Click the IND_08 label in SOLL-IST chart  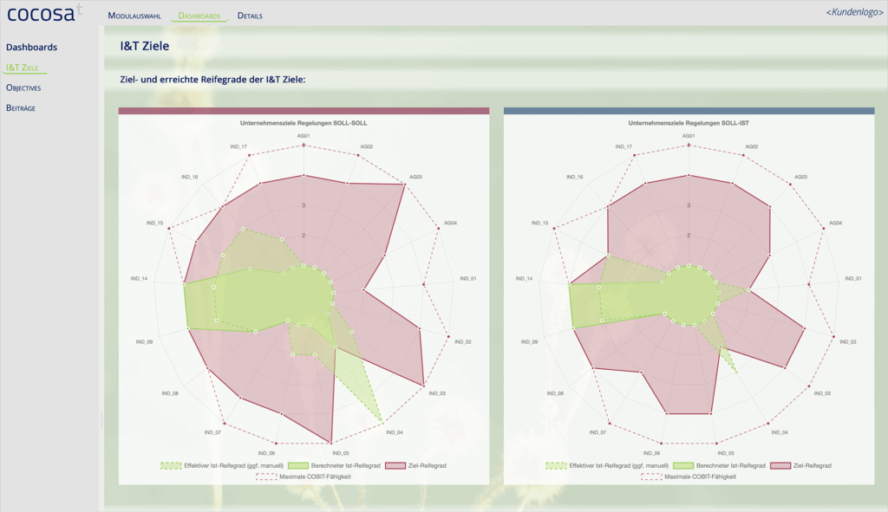coord(555,393)
